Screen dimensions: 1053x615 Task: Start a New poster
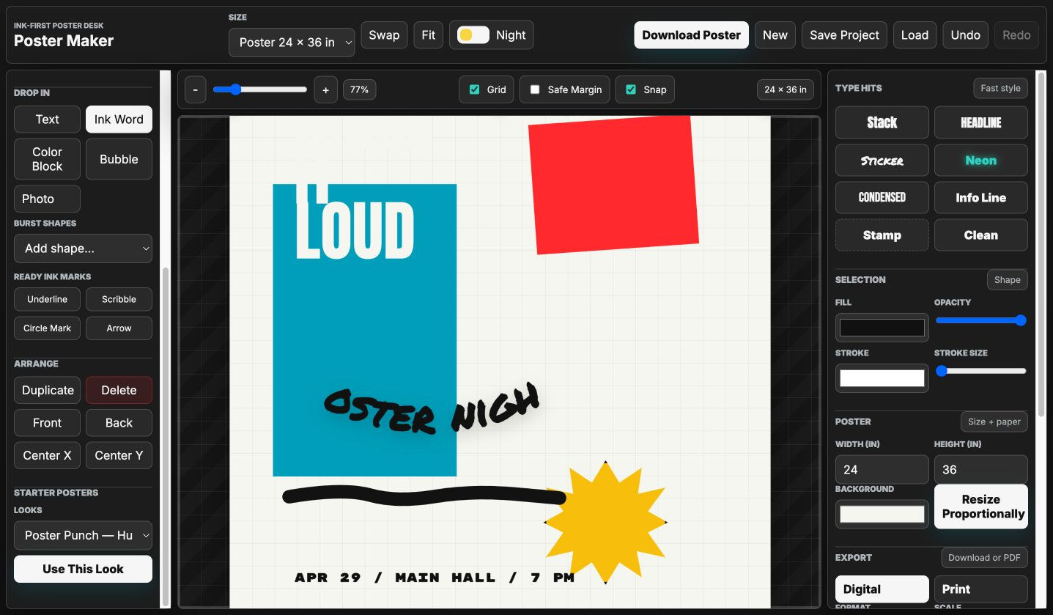click(x=775, y=35)
